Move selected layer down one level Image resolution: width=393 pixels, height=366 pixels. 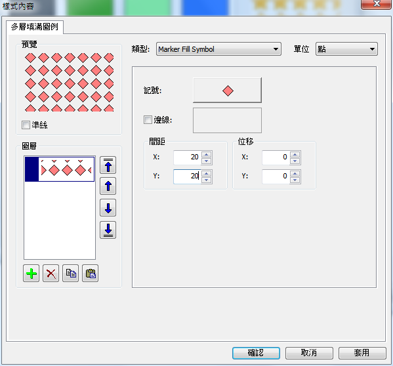108,208
